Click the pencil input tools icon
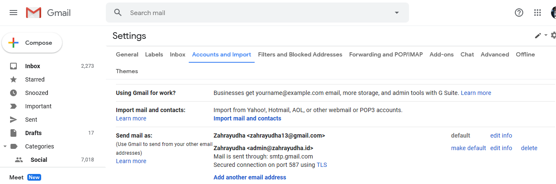556x184 pixels. 538,36
